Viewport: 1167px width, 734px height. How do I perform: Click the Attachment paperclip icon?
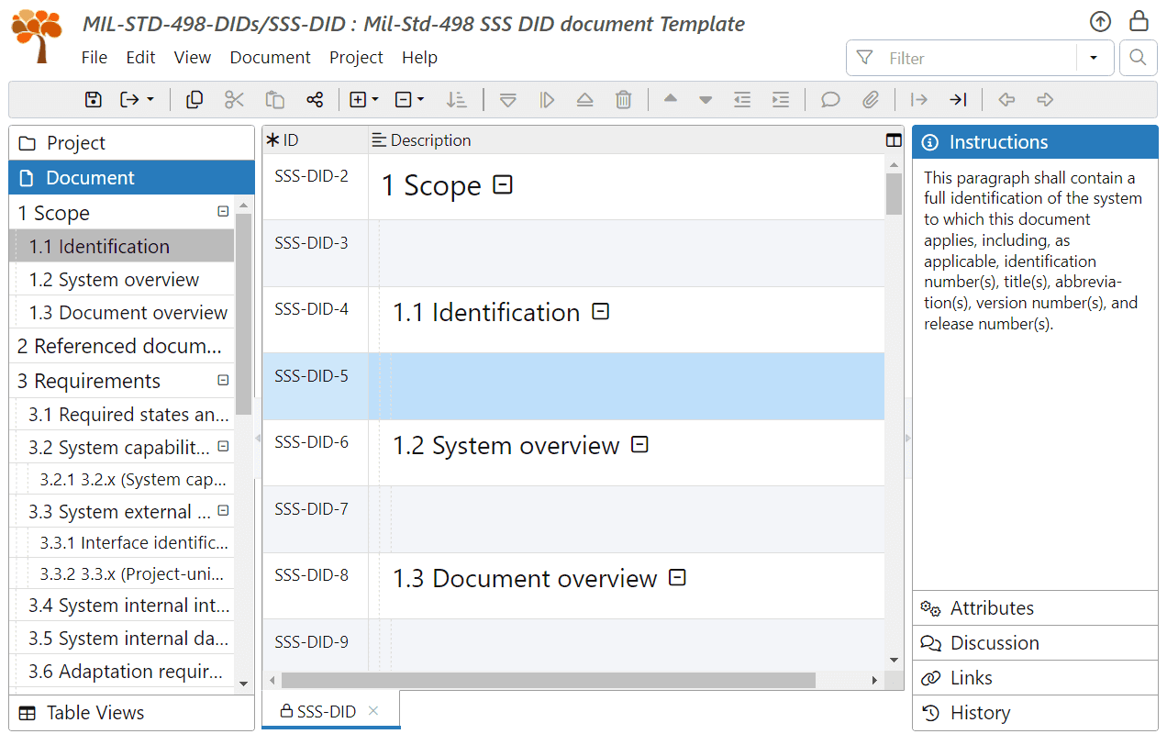click(x=871, y=100)
